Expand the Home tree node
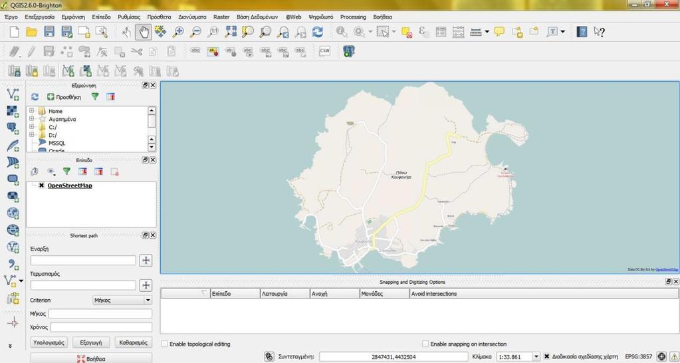The height and width of the screenshot is (363, 680). 32,111
